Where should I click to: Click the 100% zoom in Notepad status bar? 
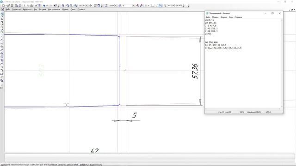click(x=241, y=112)
